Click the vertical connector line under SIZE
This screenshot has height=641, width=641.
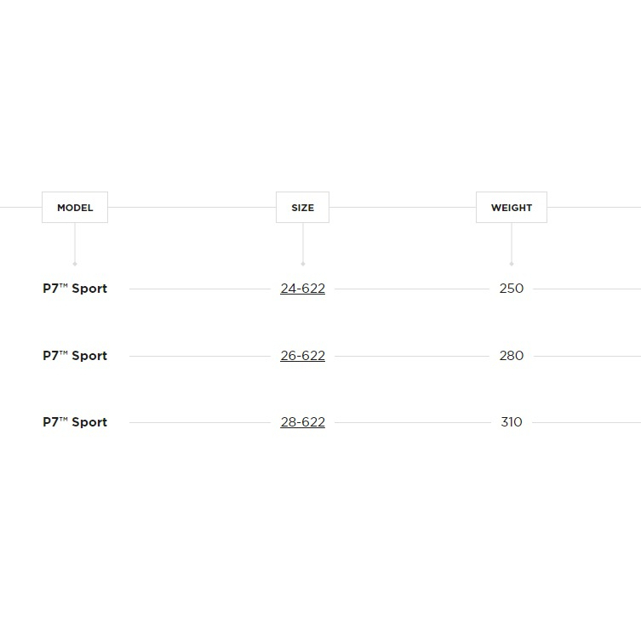302,243
